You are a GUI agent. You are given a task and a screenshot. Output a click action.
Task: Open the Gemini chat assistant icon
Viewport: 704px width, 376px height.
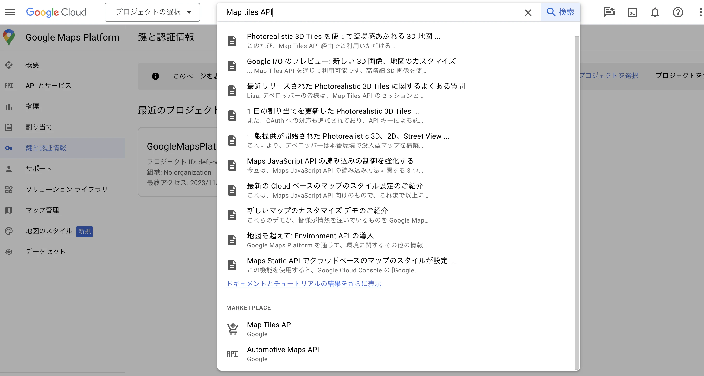tap(609, 12)
